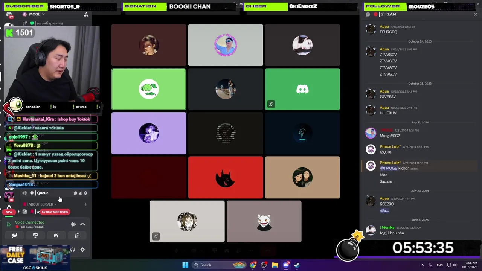This screenshot has width=482, height=271.
Task: Invite members using icon beside MOGE
Action: 86,14
